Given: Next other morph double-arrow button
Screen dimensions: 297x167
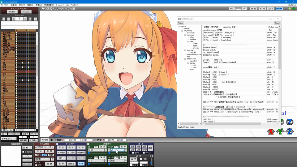Looking at the screenshot, I should pyautogui.click(x=126, y=161).
